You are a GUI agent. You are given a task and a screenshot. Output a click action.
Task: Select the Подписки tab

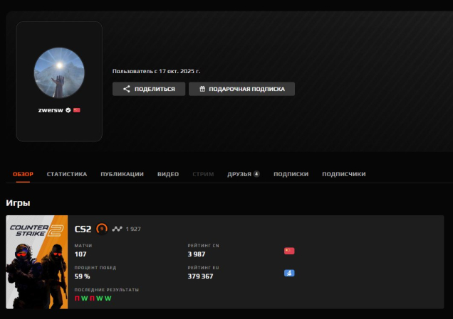click(291, 174)
